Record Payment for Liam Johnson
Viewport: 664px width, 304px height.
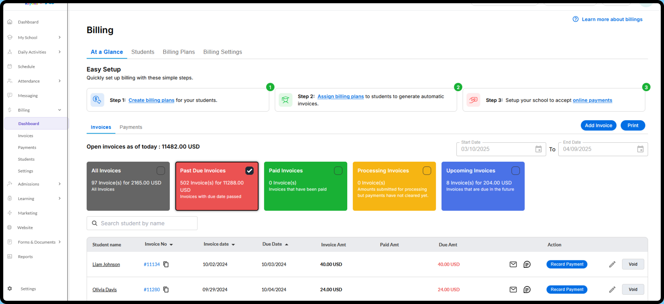tap(567, 264)
